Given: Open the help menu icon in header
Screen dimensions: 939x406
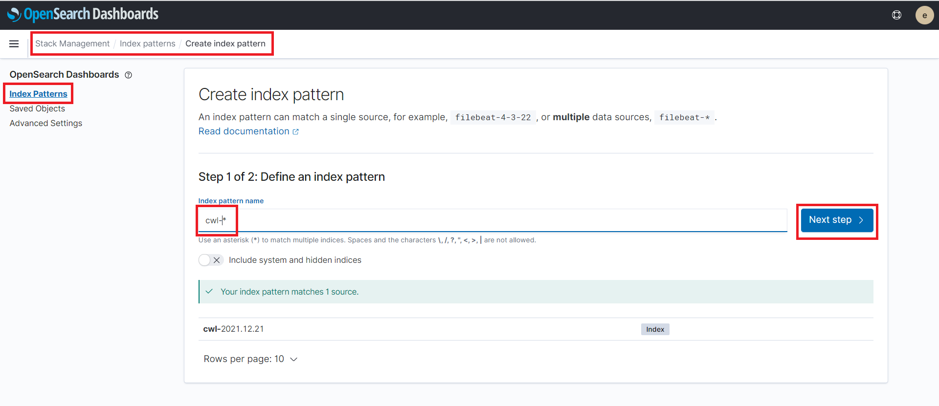Looking at the screenshot, I should [x=896, y=15].
